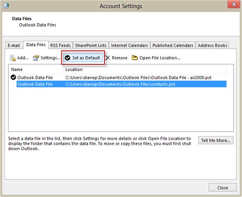Open the RSS Feeds tab
The height and width of the screenshot is (197, 242).
(60, 46)
